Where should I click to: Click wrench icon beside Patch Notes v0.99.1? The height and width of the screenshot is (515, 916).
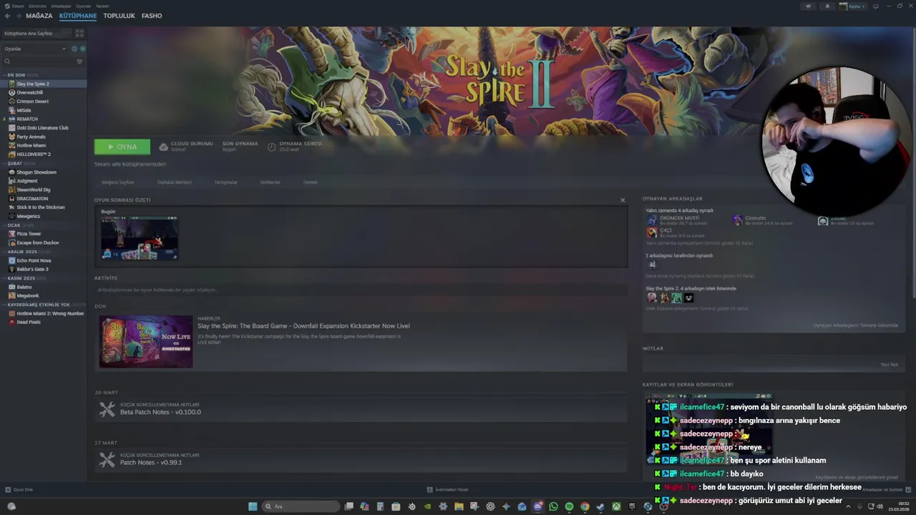pos(107,459)
